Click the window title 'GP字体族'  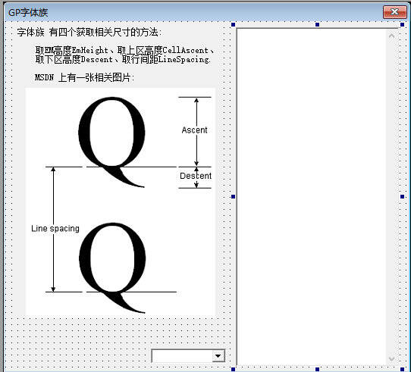(28, 12)
